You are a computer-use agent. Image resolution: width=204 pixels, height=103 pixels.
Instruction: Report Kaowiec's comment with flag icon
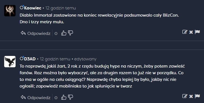(x=197, y=32)
